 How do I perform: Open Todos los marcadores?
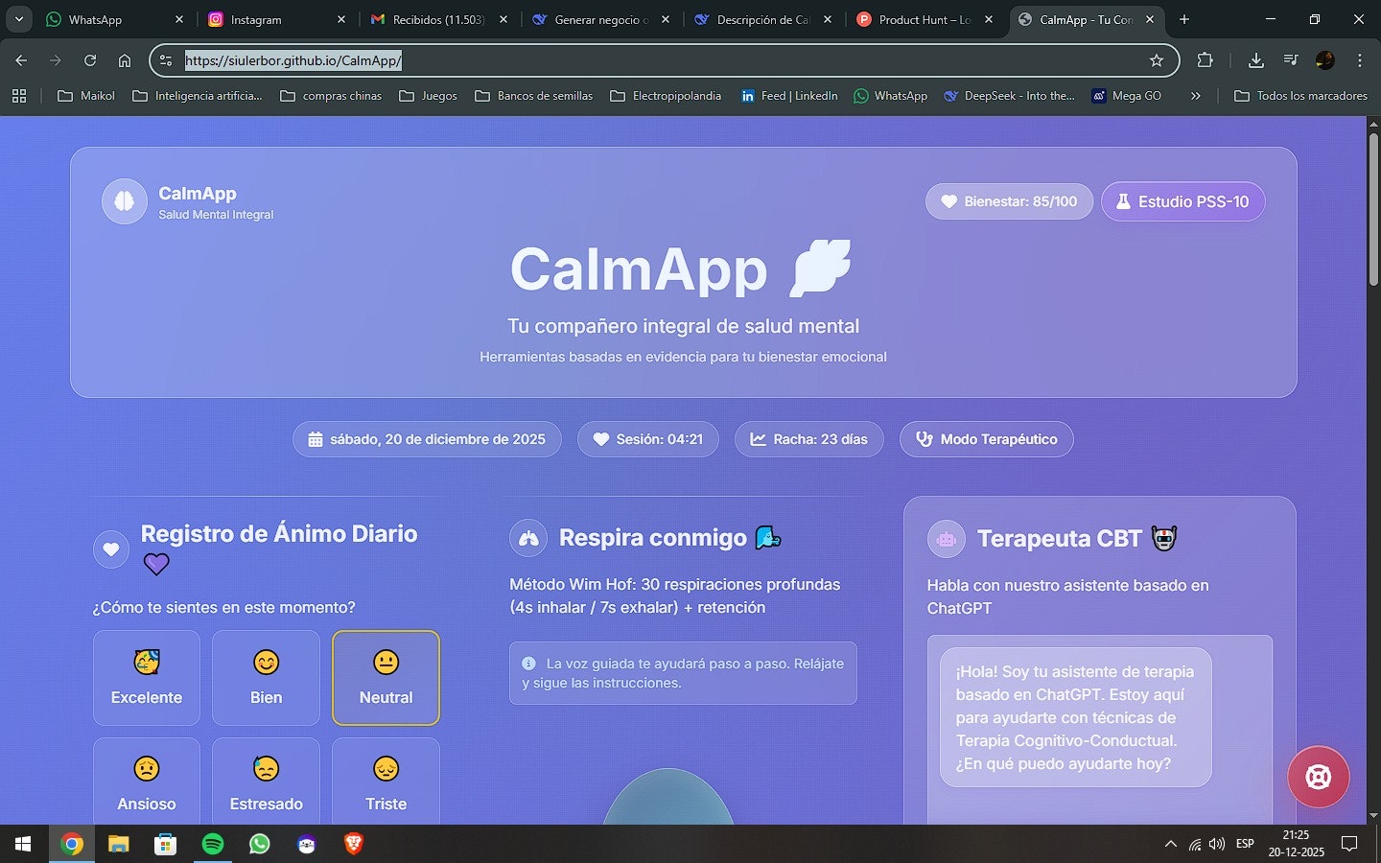(x=1310, y=96)
